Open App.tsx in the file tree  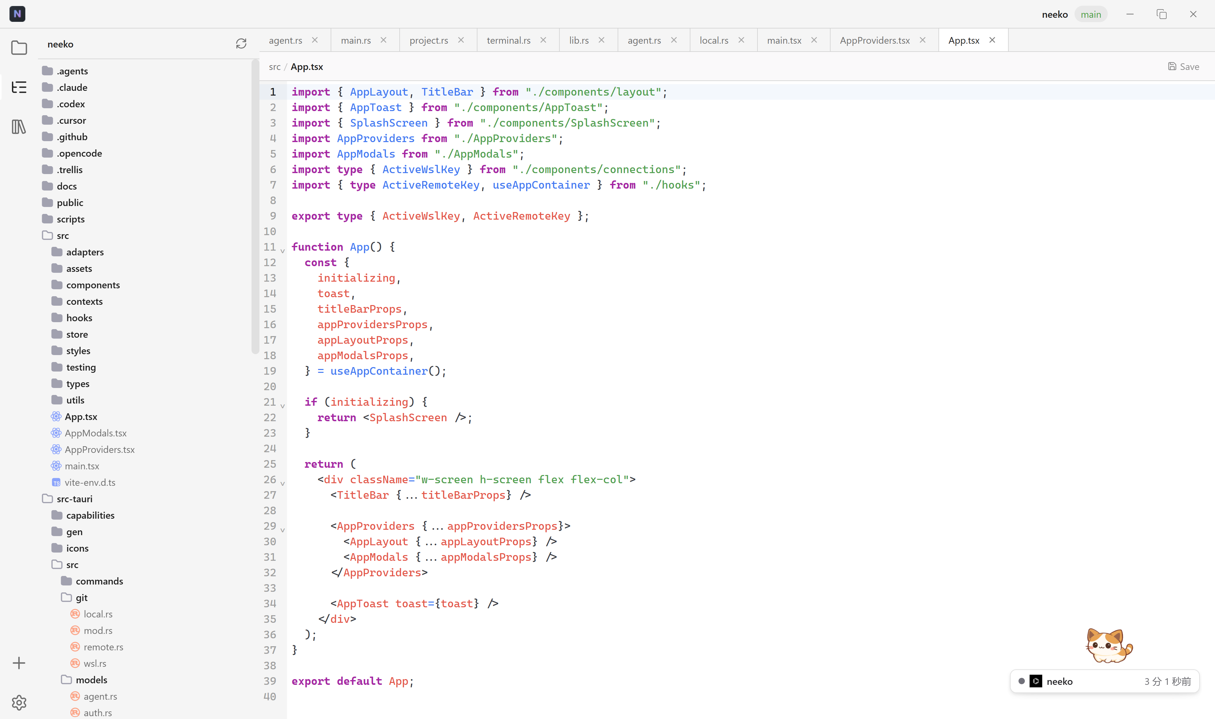tap(75, 417)
